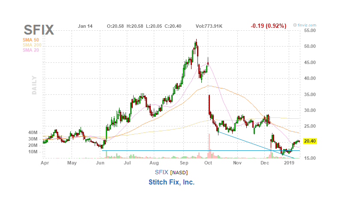This screenshot has width=344, height=208.
Task: Click the Apr month axis label
Action: [x=45, y=163]
